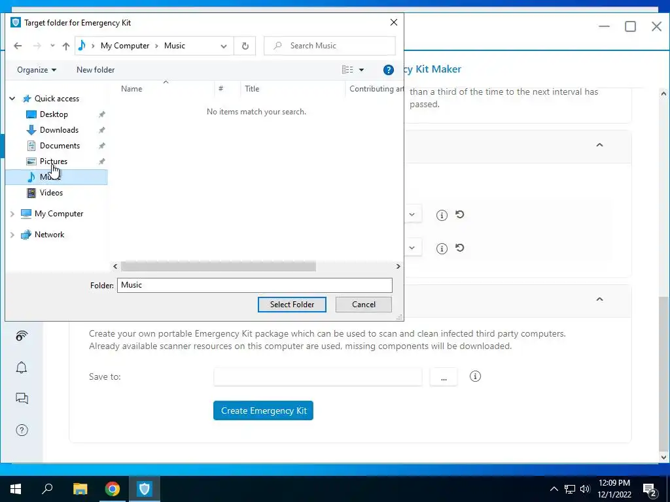This screenshot has width=670, height=502.
Task: Open the recent locations dropdown arrow
Action: pos(52,46)
